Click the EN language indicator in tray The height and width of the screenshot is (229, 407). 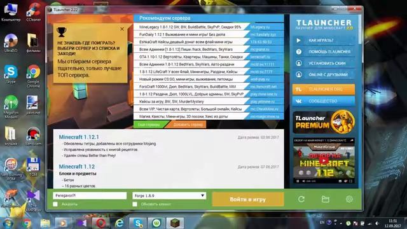pyautogui.click(x=322, y=223)
